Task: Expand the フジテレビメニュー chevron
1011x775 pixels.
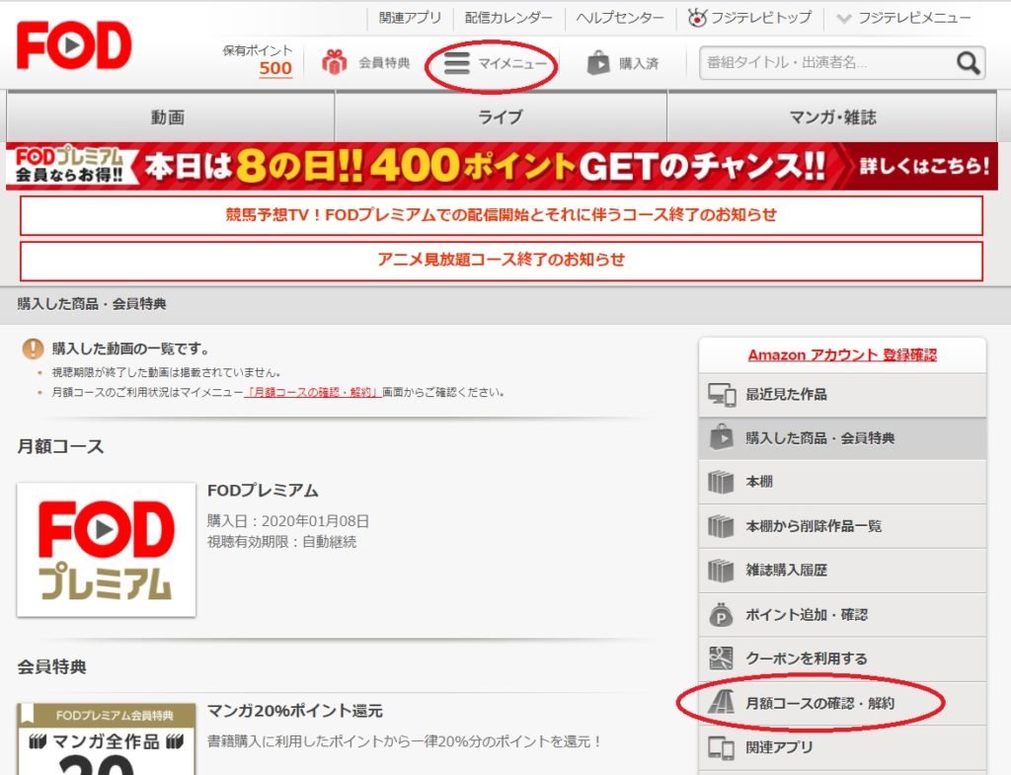Action: coord(843,18)
